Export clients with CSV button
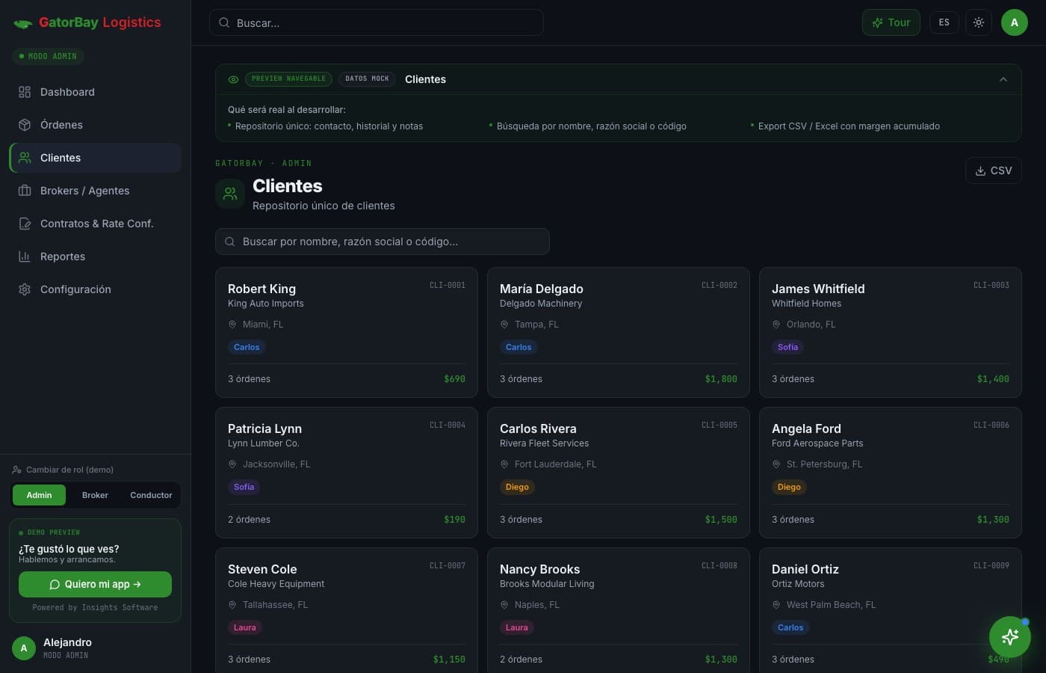1046x673 pixels. [993, 170]
